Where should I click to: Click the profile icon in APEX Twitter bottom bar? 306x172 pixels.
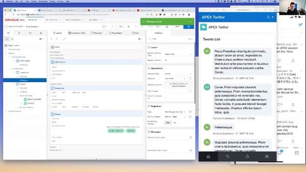(x=267, y=156)
